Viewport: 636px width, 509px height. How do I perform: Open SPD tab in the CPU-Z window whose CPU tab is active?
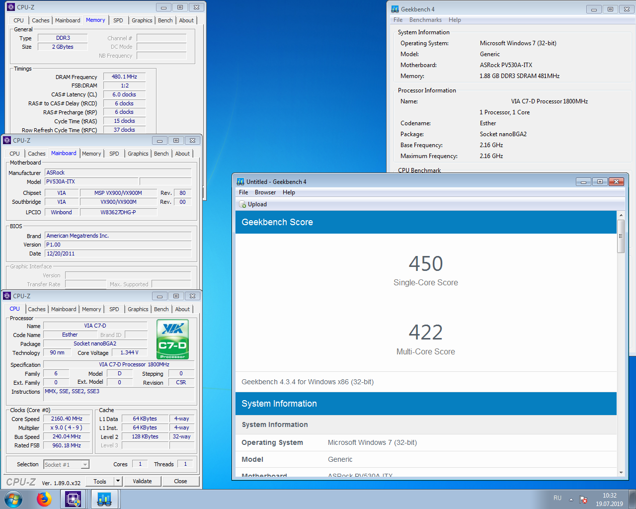tap(114, 309)
